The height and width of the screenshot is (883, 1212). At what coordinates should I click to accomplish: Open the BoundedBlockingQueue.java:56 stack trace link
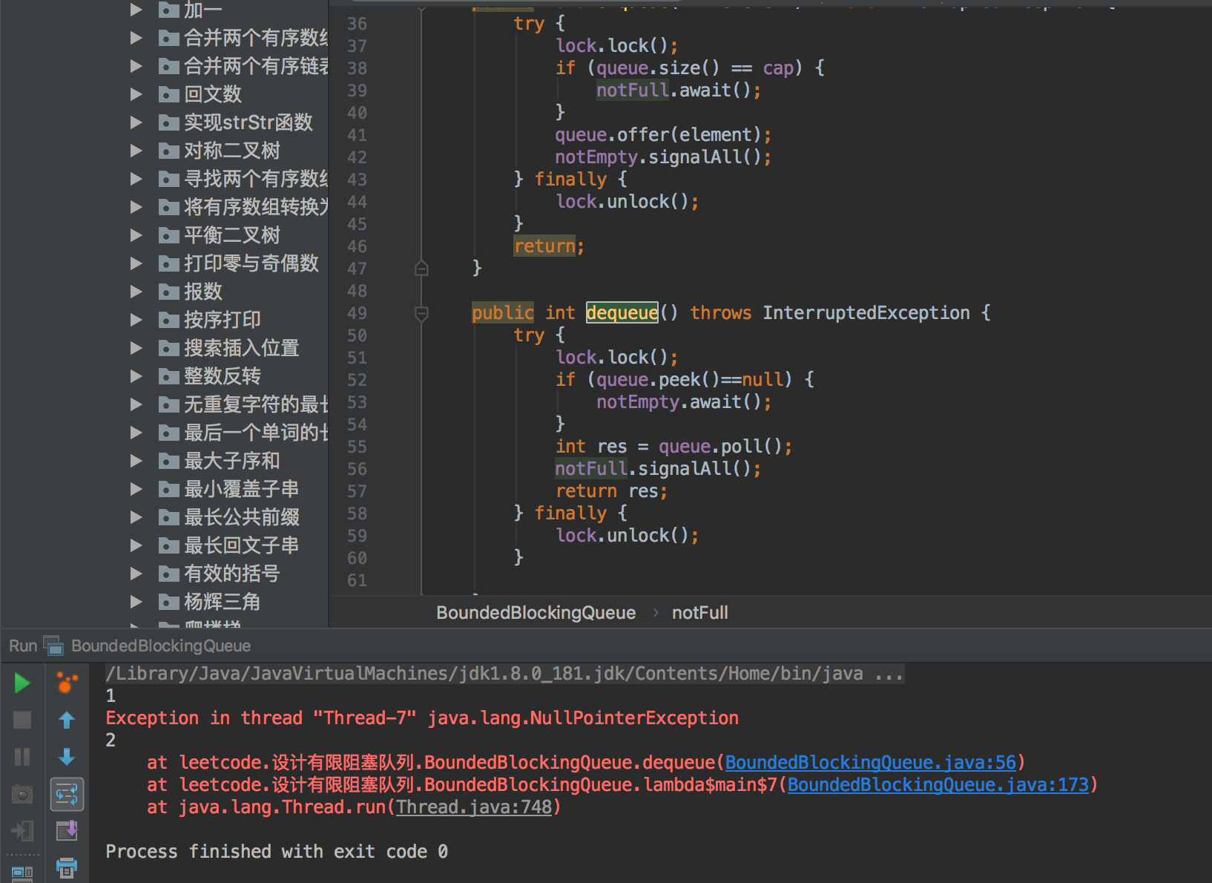(870, 763)
